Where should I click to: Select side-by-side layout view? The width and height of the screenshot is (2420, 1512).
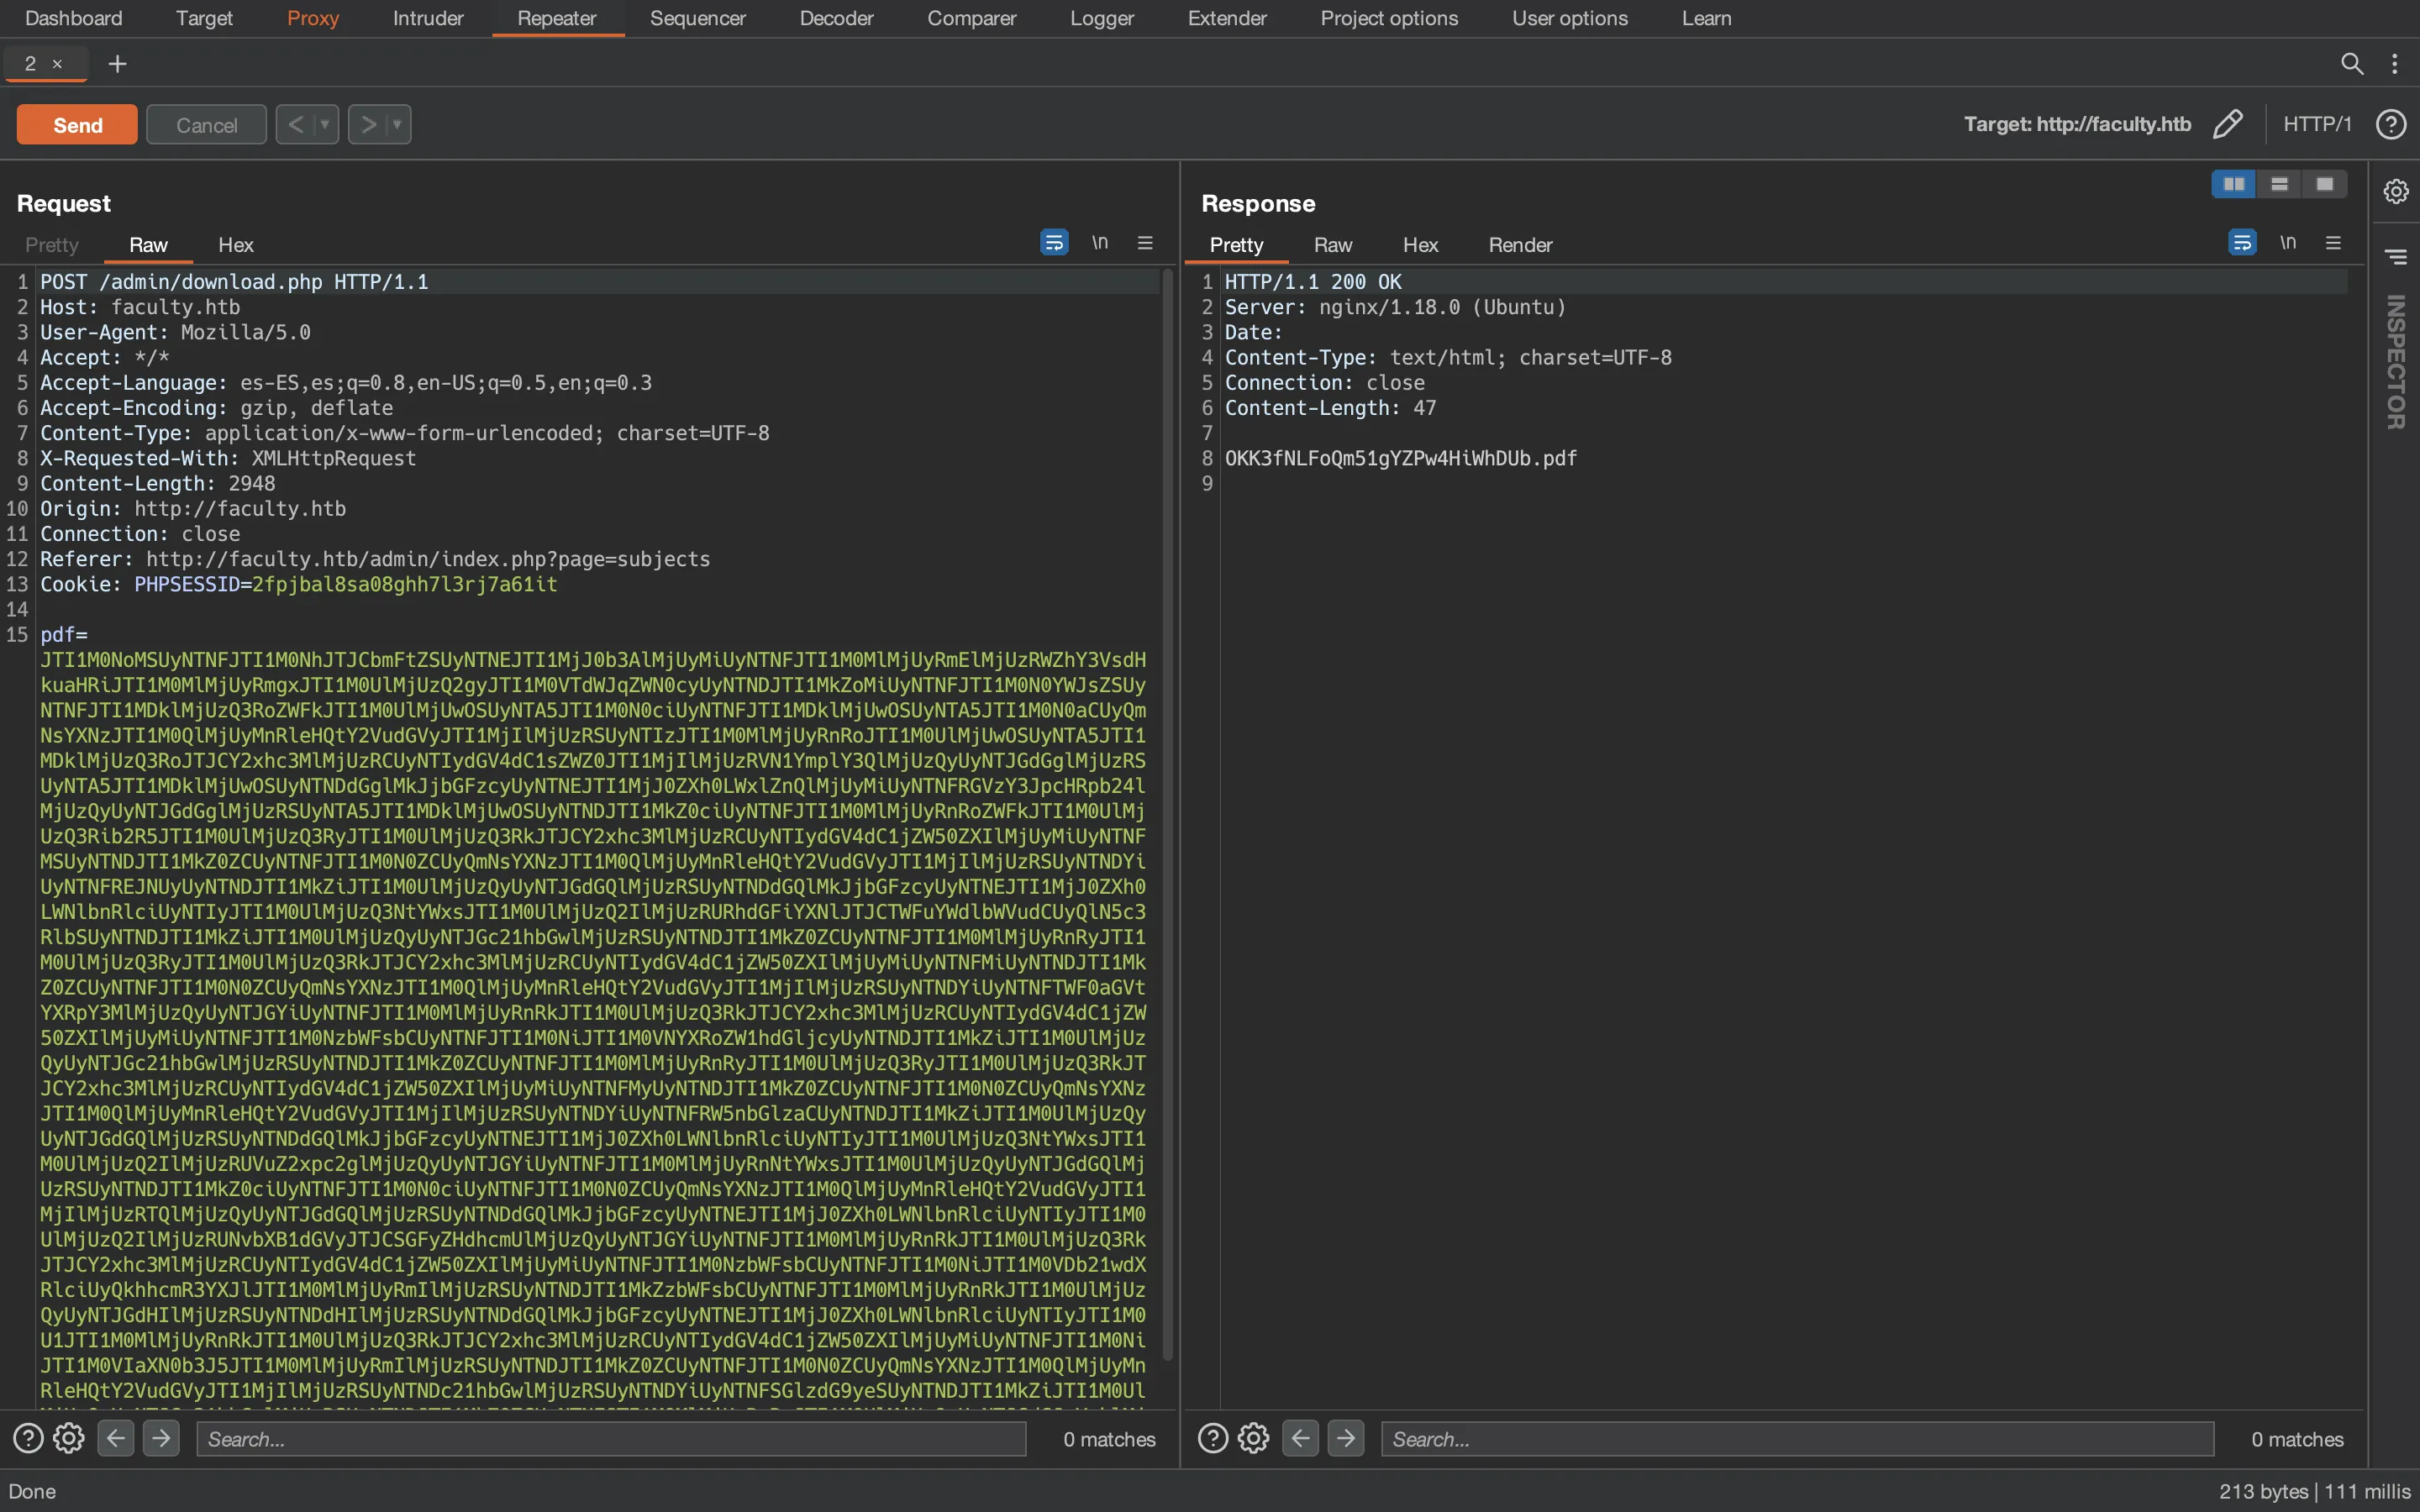point(2234,184)
